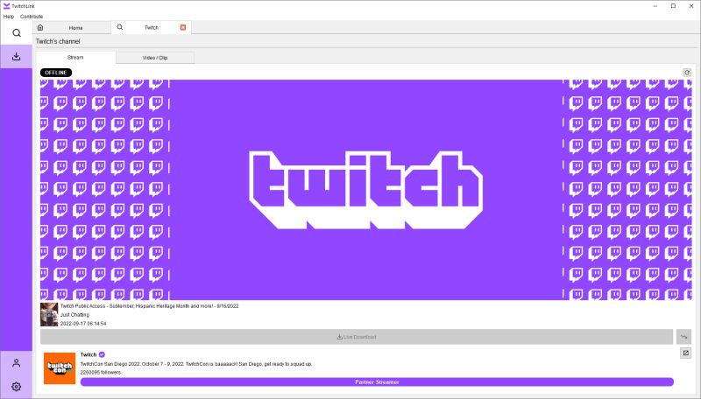Open the Video / Clip tab
Viewport: 701px width, 399px height.
pyautogui.click(x=155, y=58)
